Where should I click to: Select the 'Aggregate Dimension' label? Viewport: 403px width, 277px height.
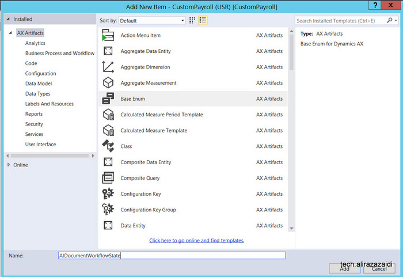coord(145,67)
